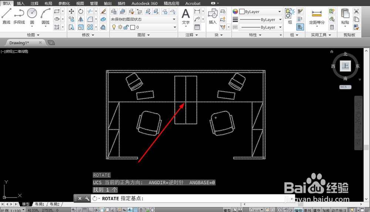
Task: Toggle 编组 in status bar
Action: coord(298,210)
